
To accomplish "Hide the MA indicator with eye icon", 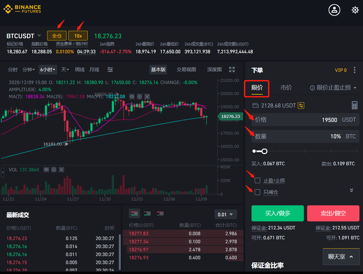I will pyautogui.click(x=132, y=97).
